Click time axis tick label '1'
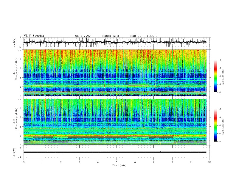 (42, 162)
